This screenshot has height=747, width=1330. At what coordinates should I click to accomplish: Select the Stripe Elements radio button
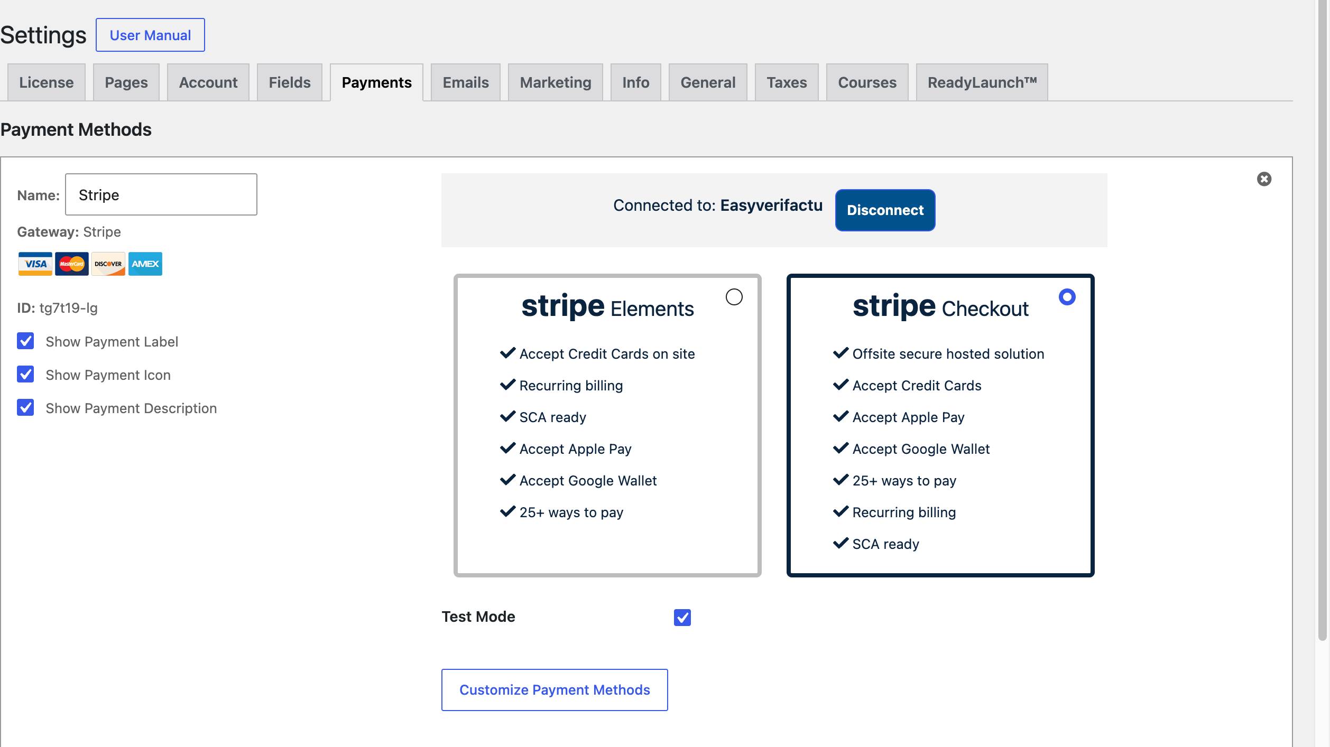tap(734, 297)
